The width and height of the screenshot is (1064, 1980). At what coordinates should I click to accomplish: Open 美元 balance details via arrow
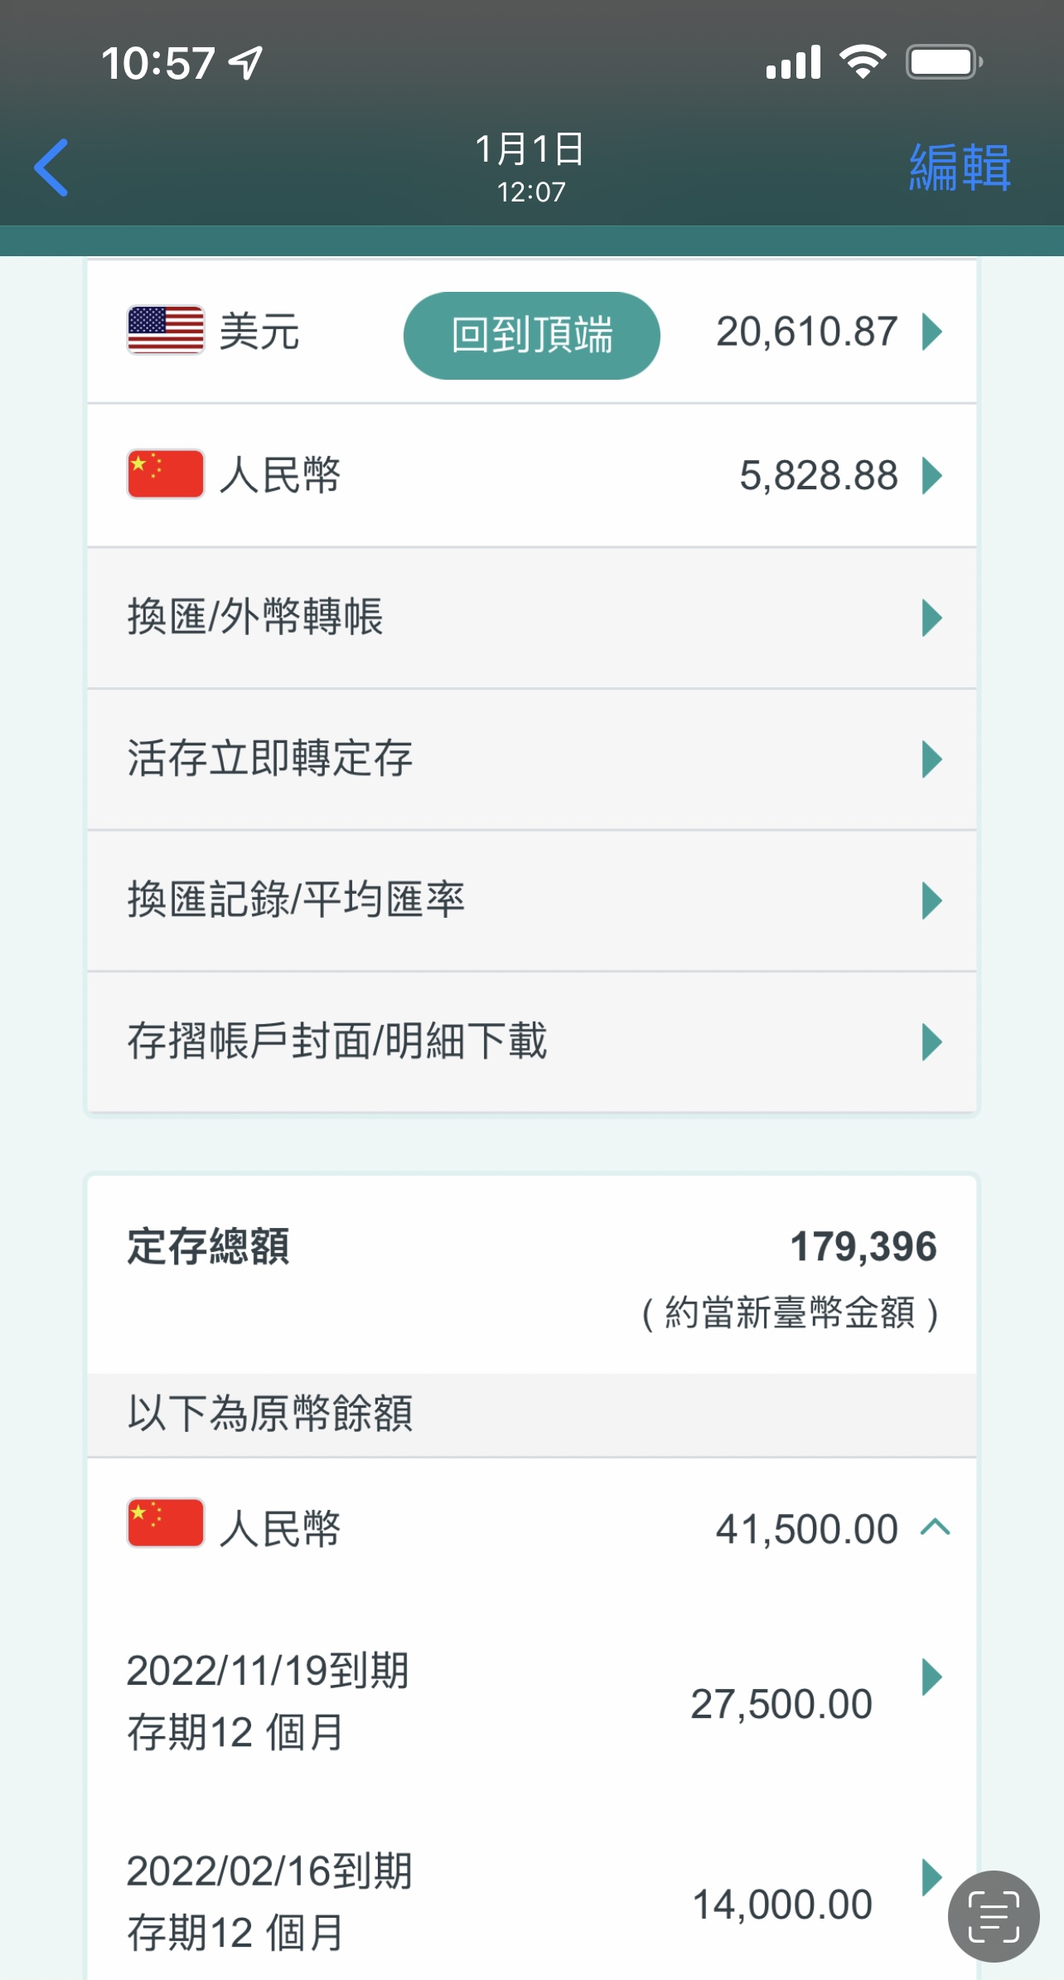(x=932, y=332)
